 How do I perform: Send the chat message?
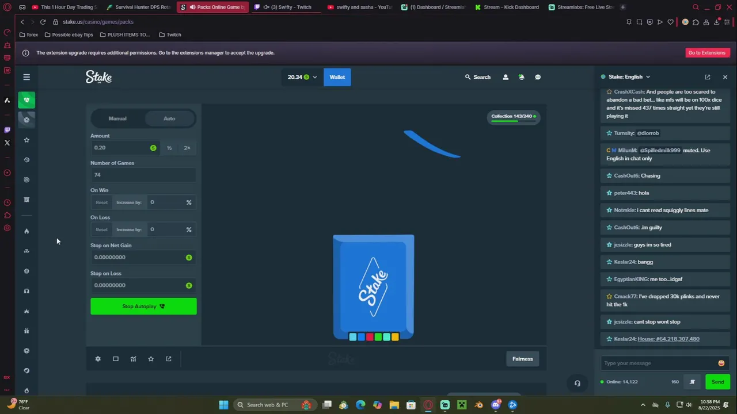tap(718, 382)
